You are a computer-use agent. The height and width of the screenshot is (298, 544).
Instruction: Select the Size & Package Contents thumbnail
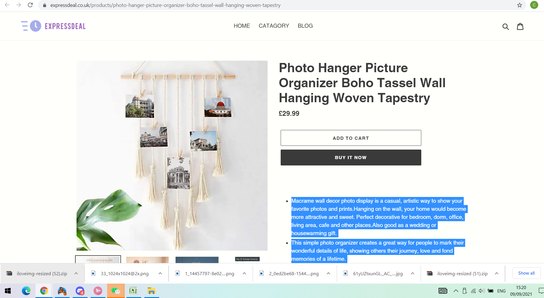[247, 259]
